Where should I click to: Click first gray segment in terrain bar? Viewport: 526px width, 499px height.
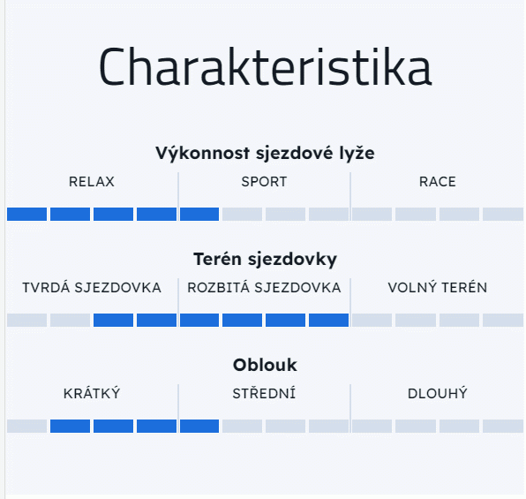coord(26,320)
